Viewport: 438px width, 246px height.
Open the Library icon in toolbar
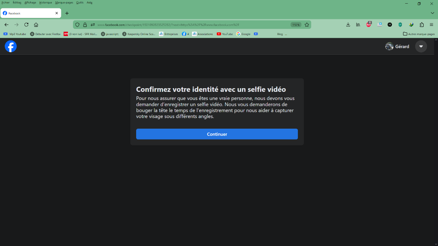[358, 25]
